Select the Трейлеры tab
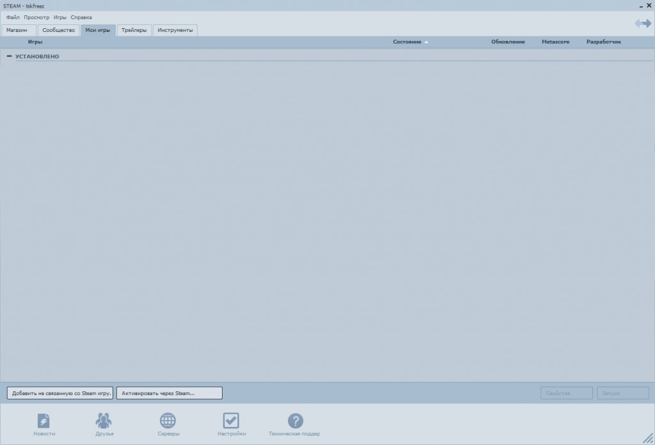Viewport: 655px width, 445px height. coord(134,30)
